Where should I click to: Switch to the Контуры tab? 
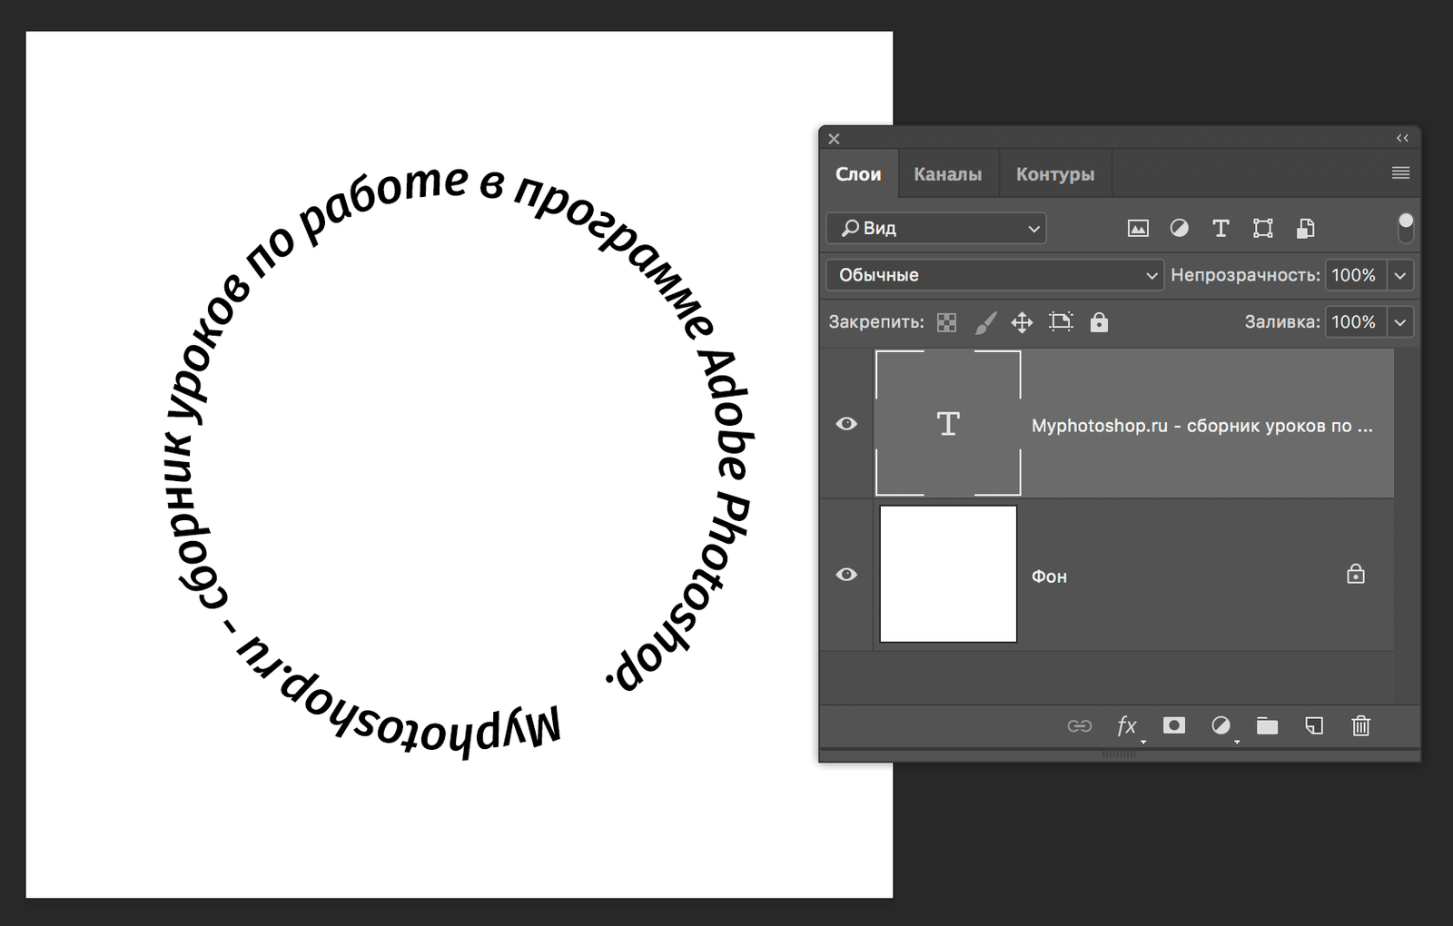1054,174
